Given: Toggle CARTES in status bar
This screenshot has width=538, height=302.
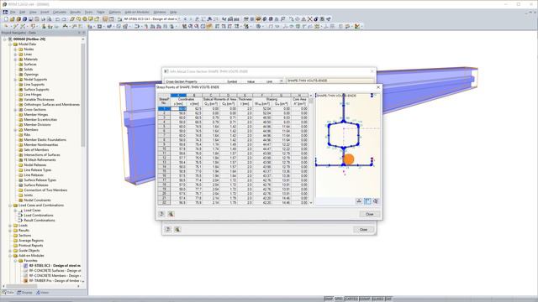Looking at the screenshot, I should coord(351,299).
